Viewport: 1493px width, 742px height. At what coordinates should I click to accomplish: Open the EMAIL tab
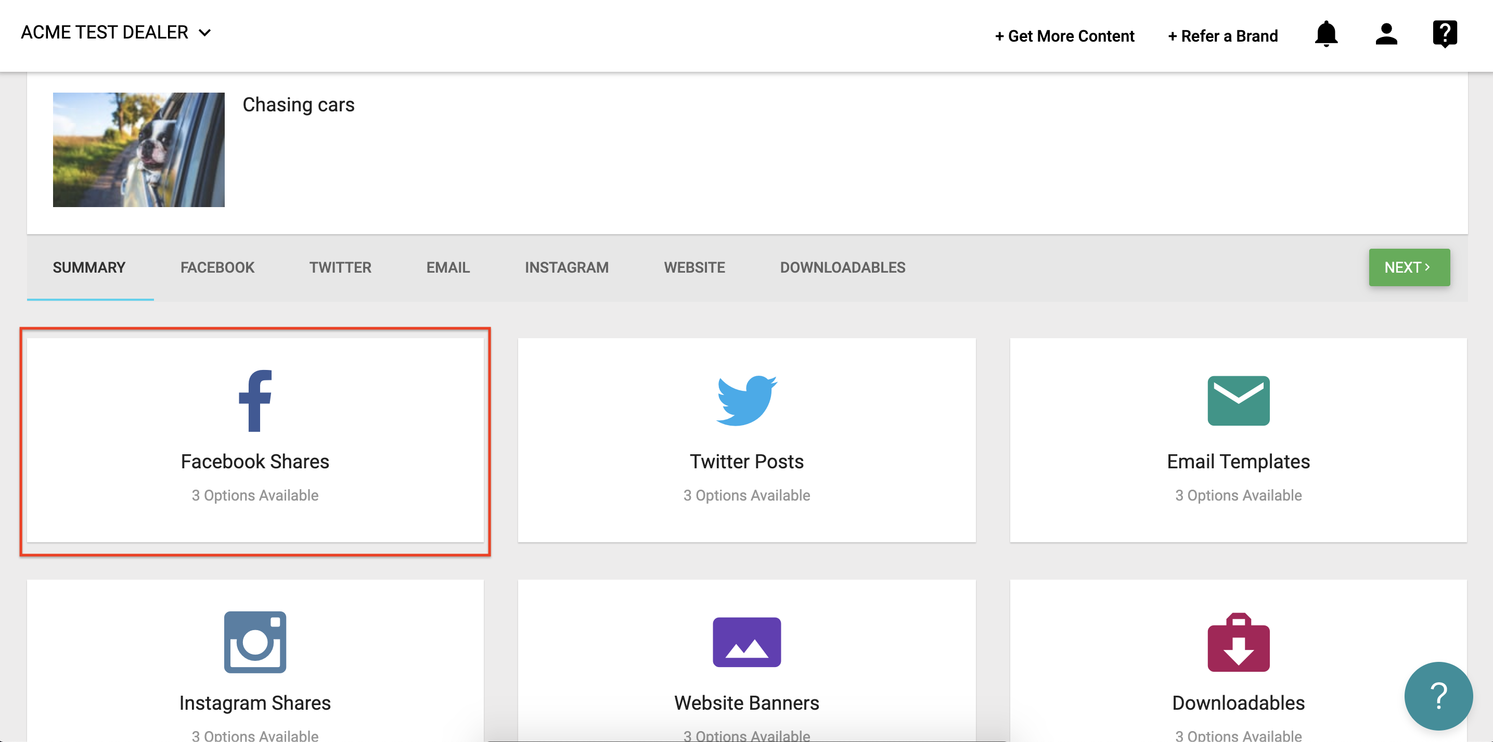pyautogui.click(x=448, y=267)
